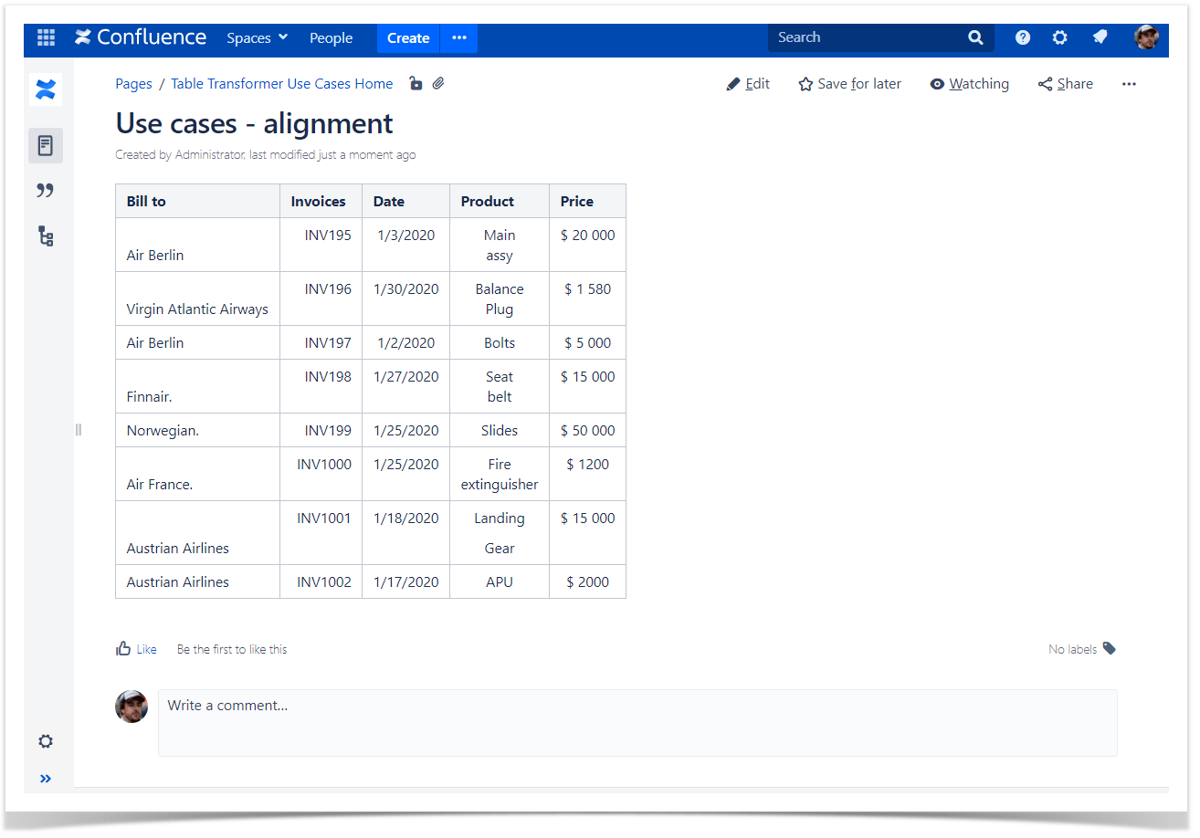Click the Air France. cell
1200x838 pixels.
(197, 474)
